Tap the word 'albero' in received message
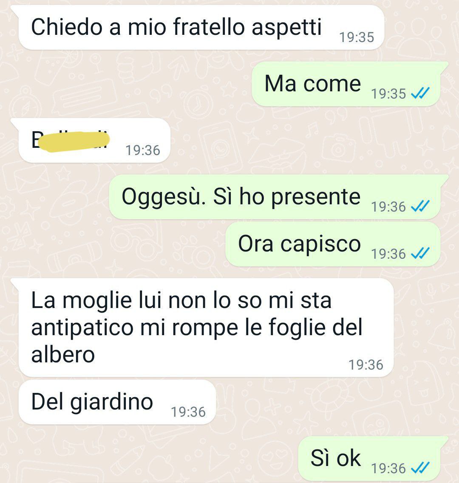Viewport: 459px width, 483px height. click(63, 355)
